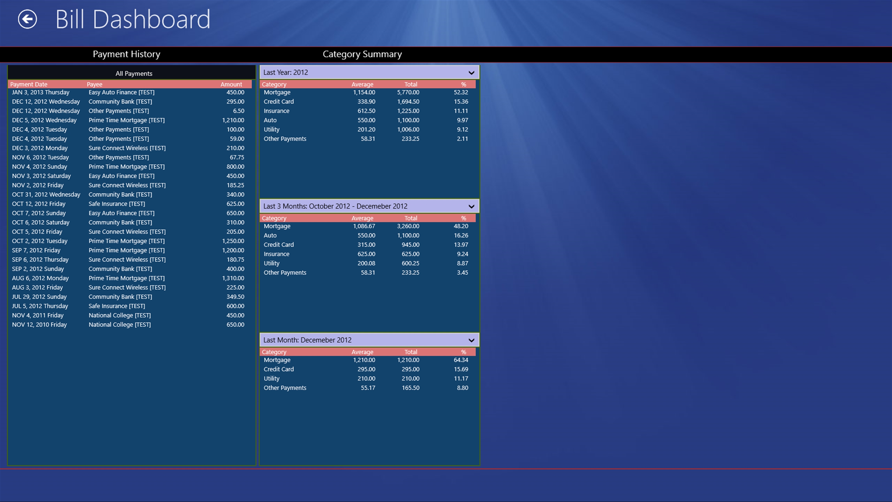Select the NOV 12, 2010 National College payment
The width and height of the screenshot is (892, 502).
(x=128, y=325)
